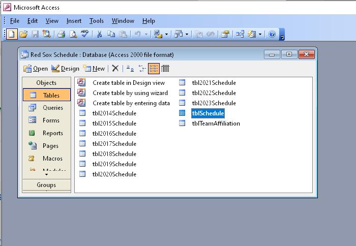Click the Microsoft Access Help icon
The width and height of the screenshot is (356, 246).
[x=272, y=34]
